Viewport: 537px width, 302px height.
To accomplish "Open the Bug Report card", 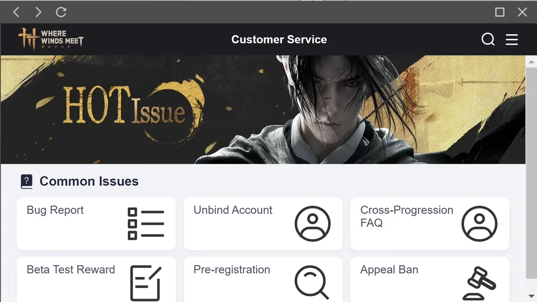I will (96, 224).
